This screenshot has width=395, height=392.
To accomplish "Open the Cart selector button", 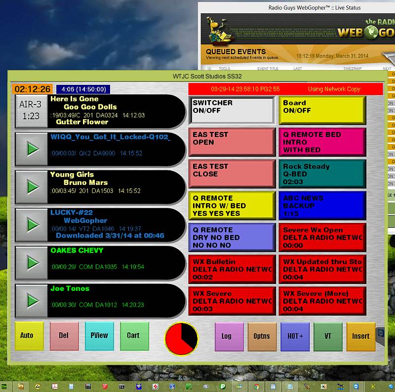I will coord(134,336).
